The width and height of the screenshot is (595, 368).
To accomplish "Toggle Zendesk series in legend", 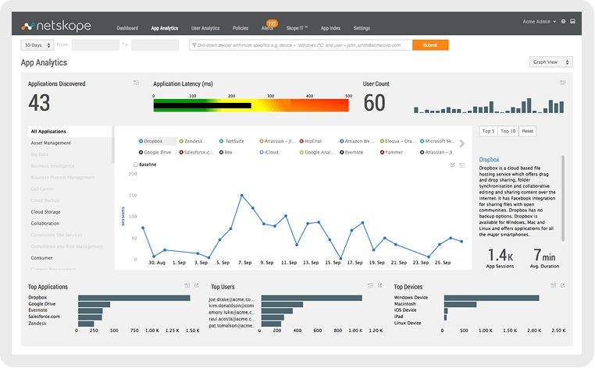I will point(191,141).
